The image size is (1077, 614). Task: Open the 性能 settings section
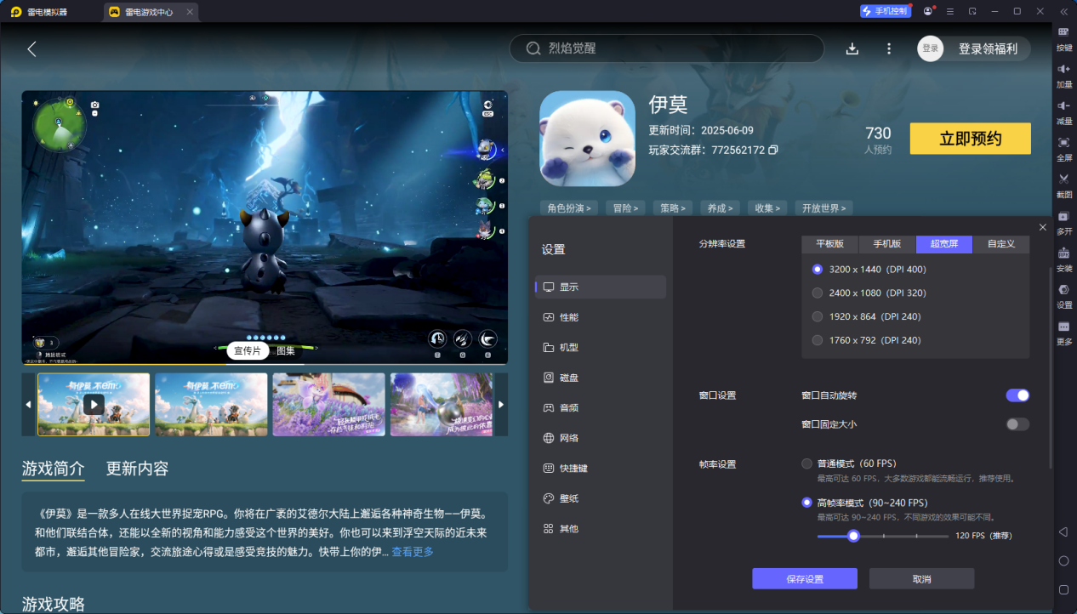click(568, 317)
